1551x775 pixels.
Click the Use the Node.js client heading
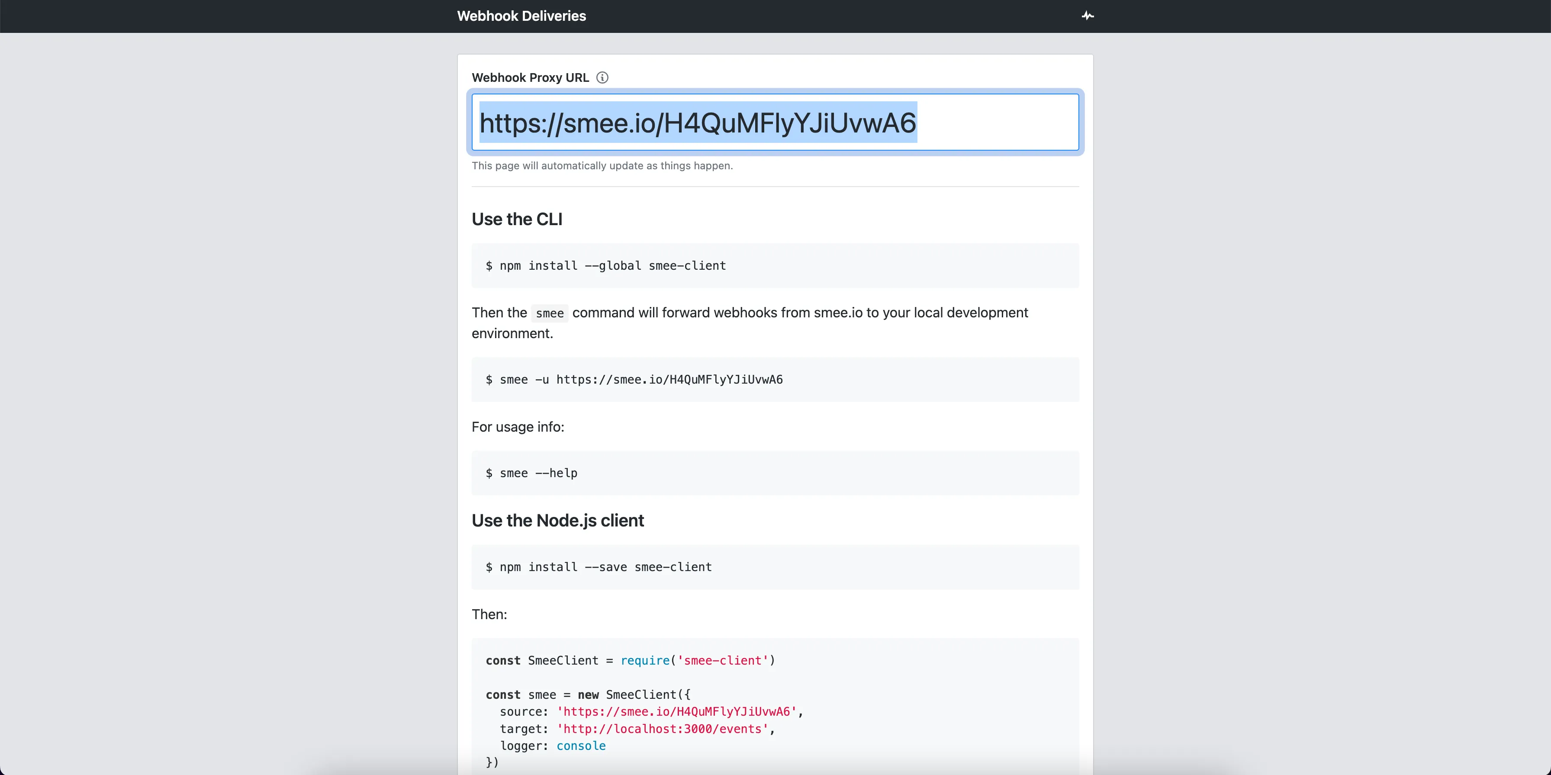coord(557,520)
